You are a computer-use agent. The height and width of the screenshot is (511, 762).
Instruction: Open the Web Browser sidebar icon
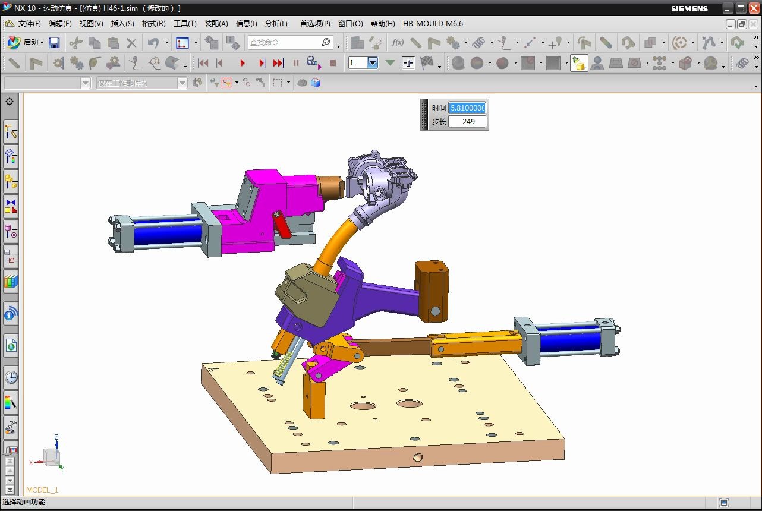pyautogui.click(x=11, y=345)
